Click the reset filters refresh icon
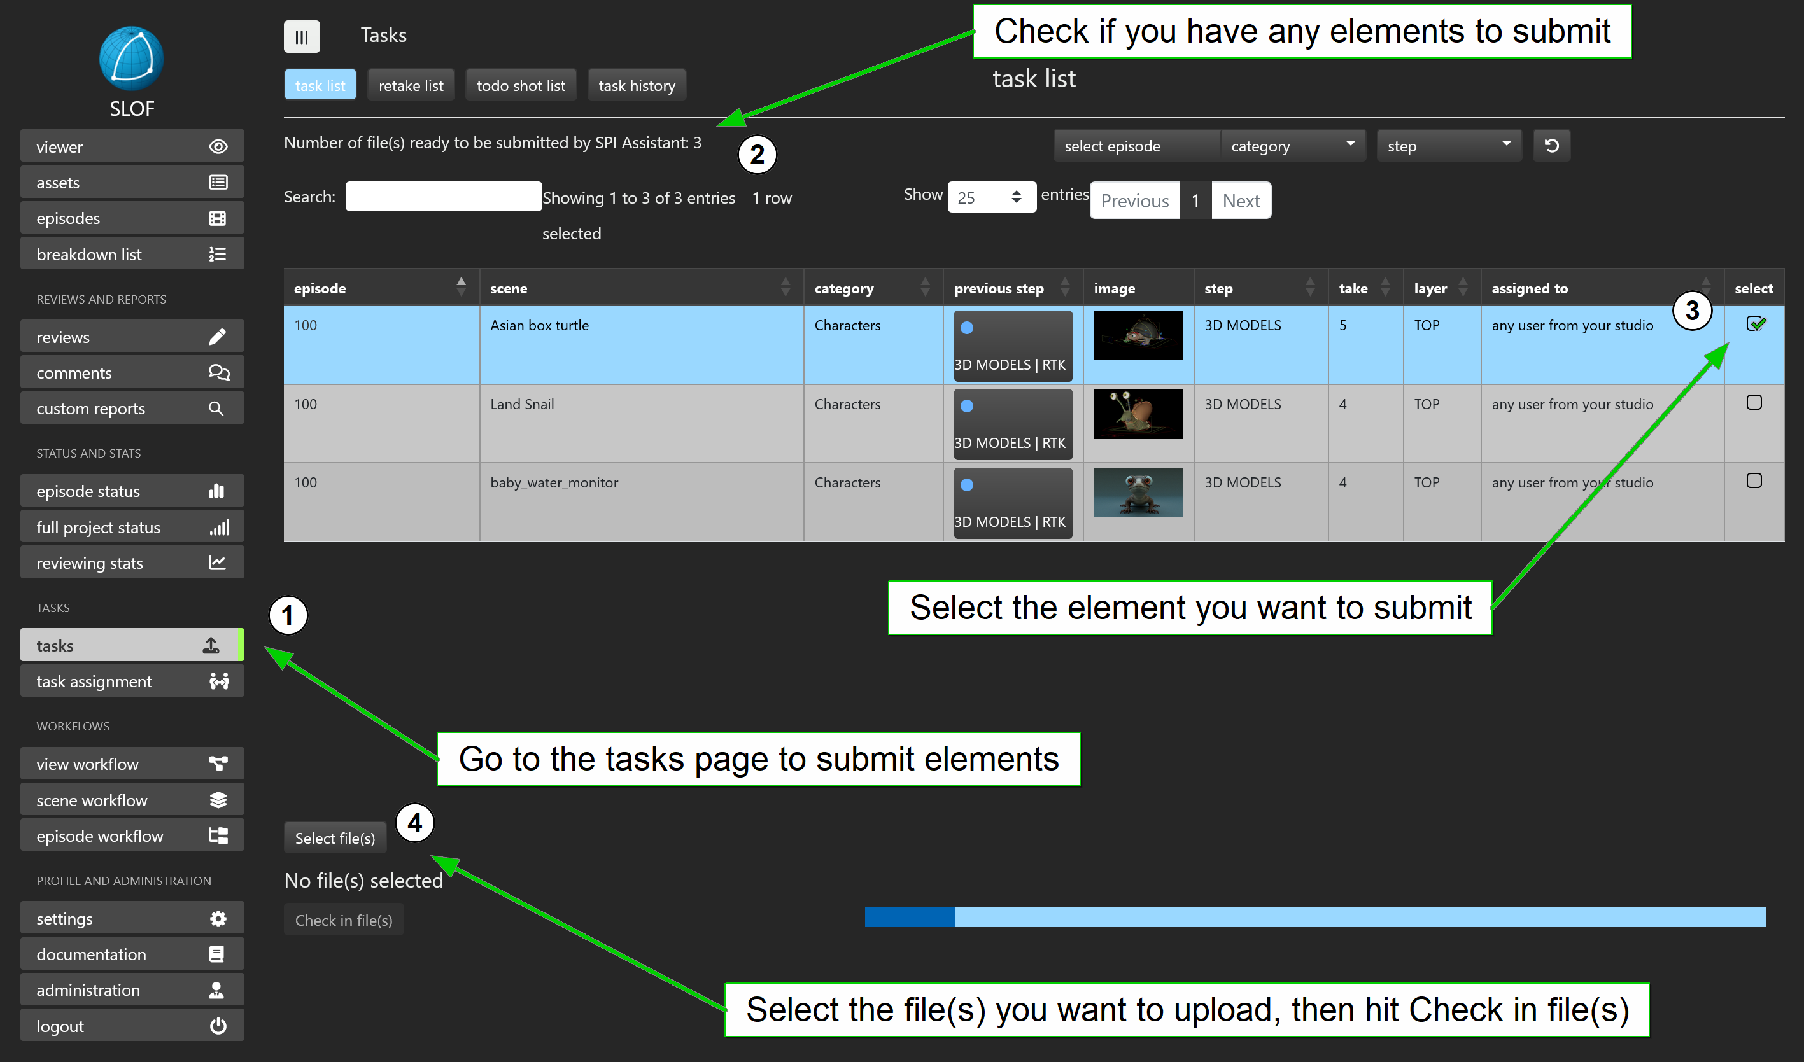 [1551, 146]
